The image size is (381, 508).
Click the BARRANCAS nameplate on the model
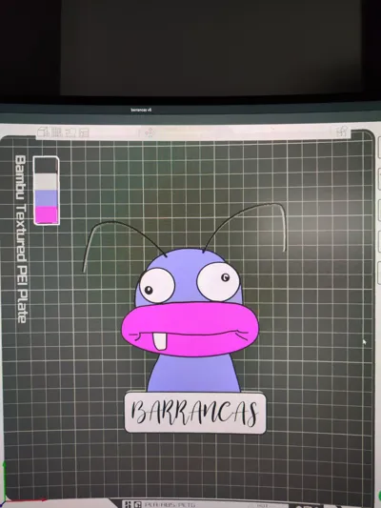[195, 413]
